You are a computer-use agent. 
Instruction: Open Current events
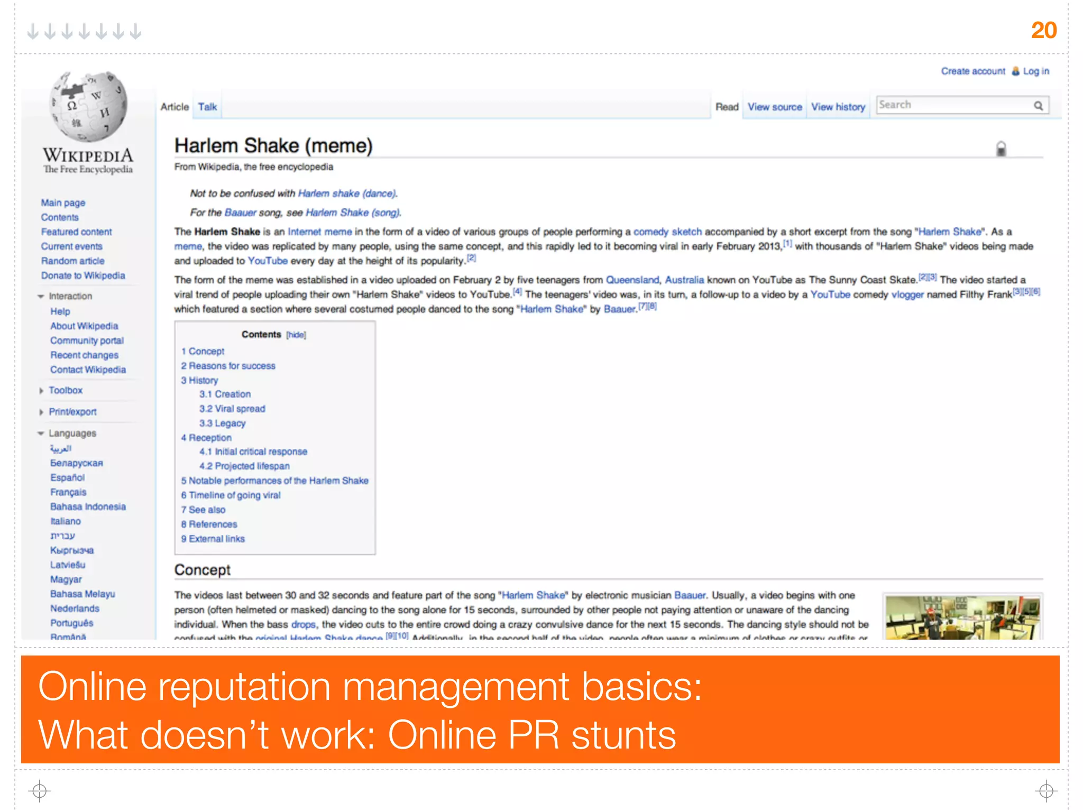coord(72,246)
